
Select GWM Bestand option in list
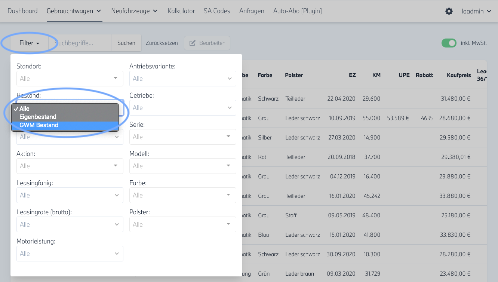click(x=39, y=125)
